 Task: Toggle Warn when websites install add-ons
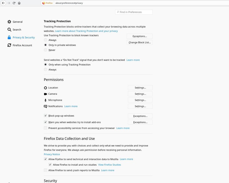pyautogui.click(x=46, y=122)
